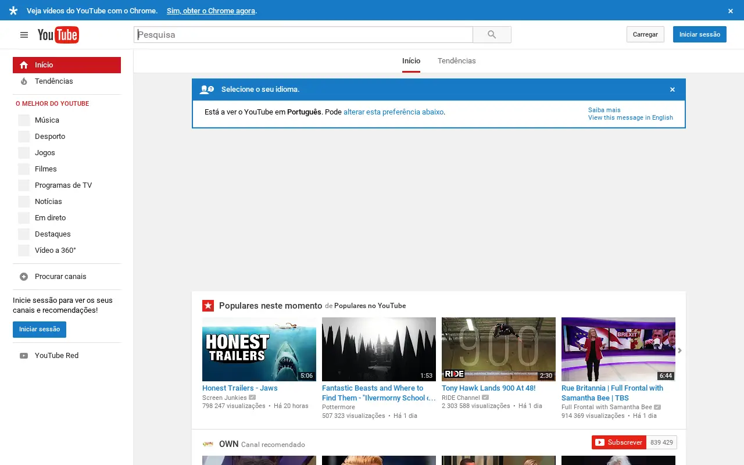This screenshot has height=465, width=744.
Task: Open the hamburger guide menu
Action: pos(24,35)
